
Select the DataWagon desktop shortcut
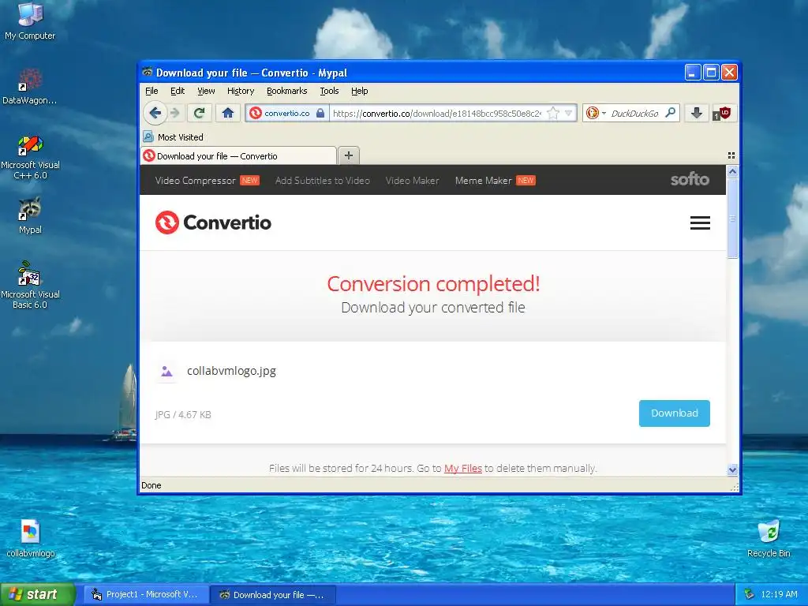pos(30,87)
